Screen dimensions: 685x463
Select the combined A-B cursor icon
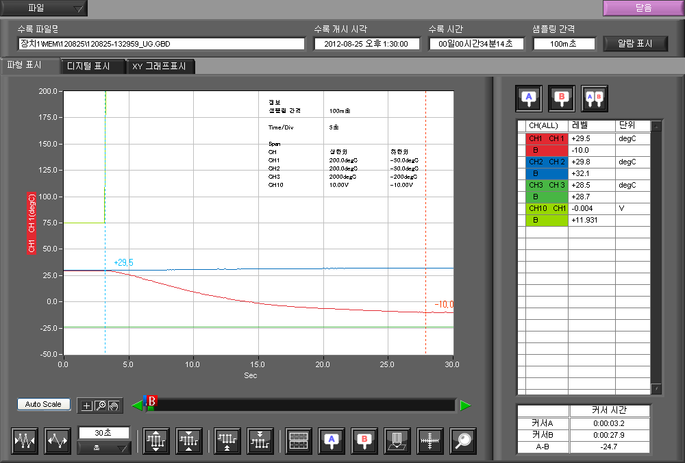tap(594, 98)
